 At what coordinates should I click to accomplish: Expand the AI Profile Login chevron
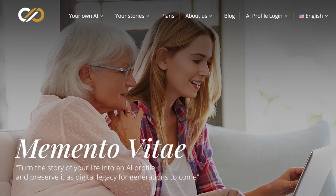click(286, 16)
